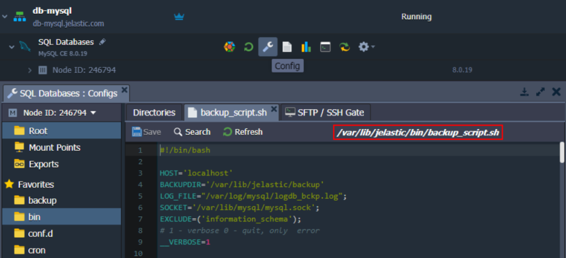The image size is (566, 258).
Task: Edit the SQL Databases layer name with pencil icon
Action: pyautogui.click(x=102, y=42)
